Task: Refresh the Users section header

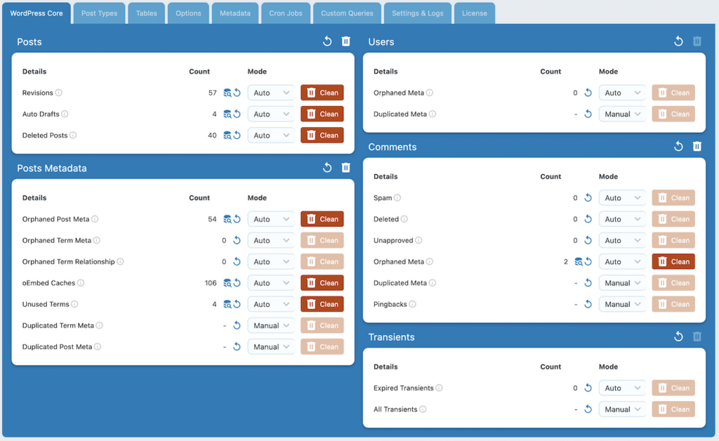Action: [x=678, y=41]
